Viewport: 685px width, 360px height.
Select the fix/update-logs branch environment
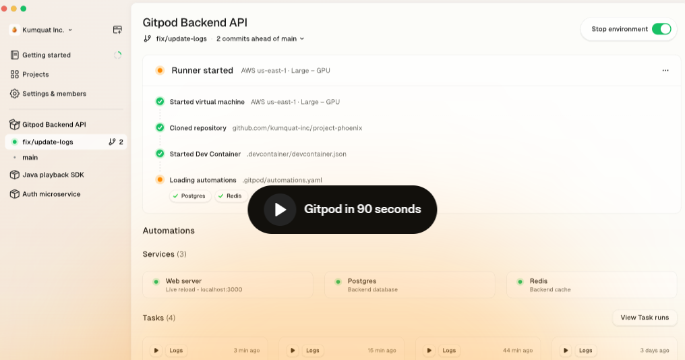click(x=66, y=142)
